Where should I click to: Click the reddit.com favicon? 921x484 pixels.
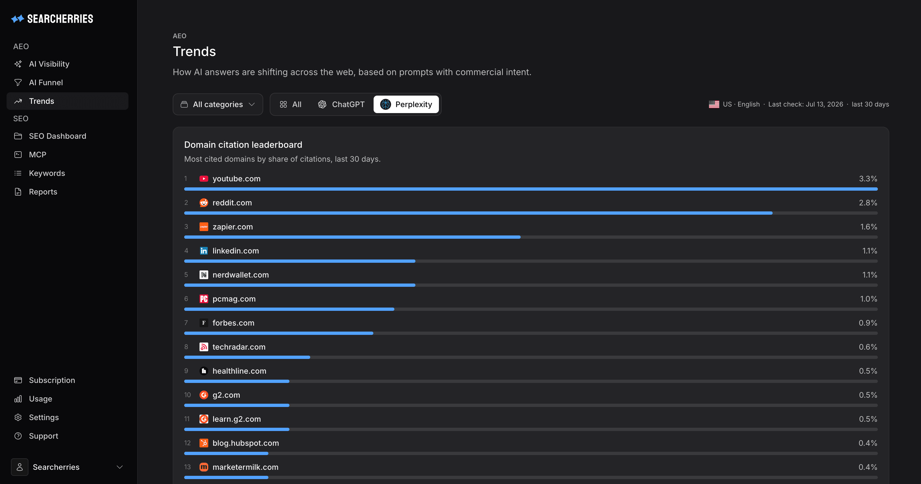tap(204, 202)
